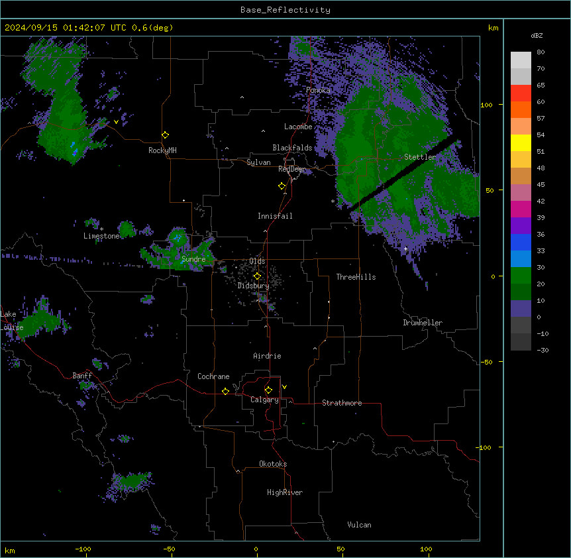Click the Sundre town label
This screenshot has height=558, width=571.
(193, 259)
